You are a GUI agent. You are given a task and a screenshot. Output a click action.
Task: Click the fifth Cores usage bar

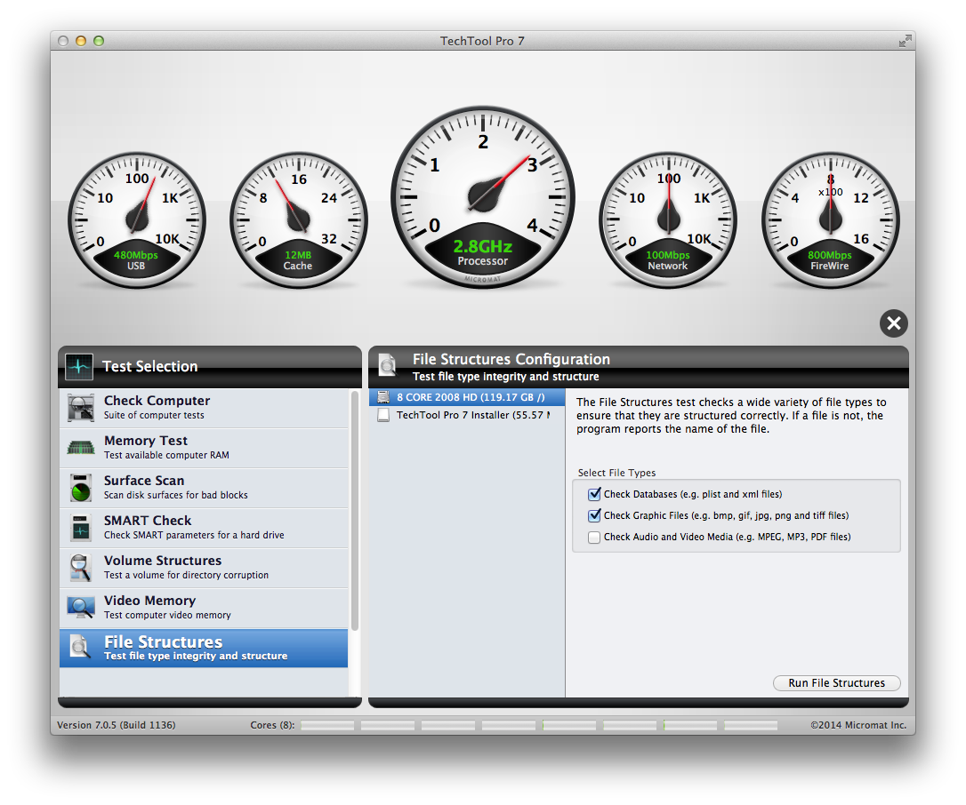point(569,726)
